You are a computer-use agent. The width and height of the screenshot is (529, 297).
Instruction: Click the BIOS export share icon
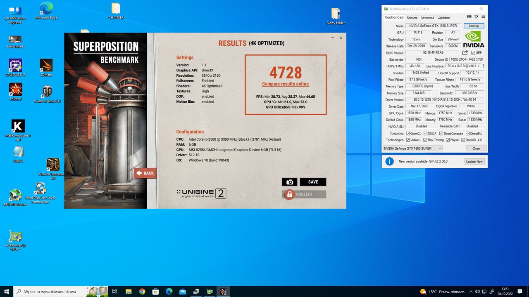click(465, 52)
